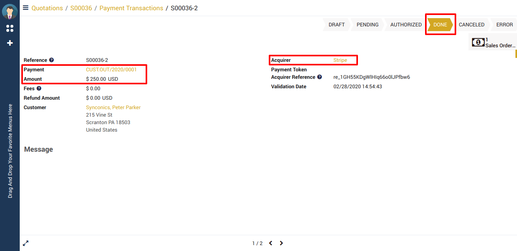The image size is (517, 251).
Task: Select the AUTHORIZED status stage
Action: pyautogui.click(x=406, y=25)
